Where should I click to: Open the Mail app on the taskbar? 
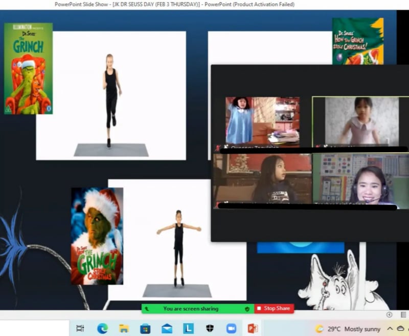(x=167, y=329)
